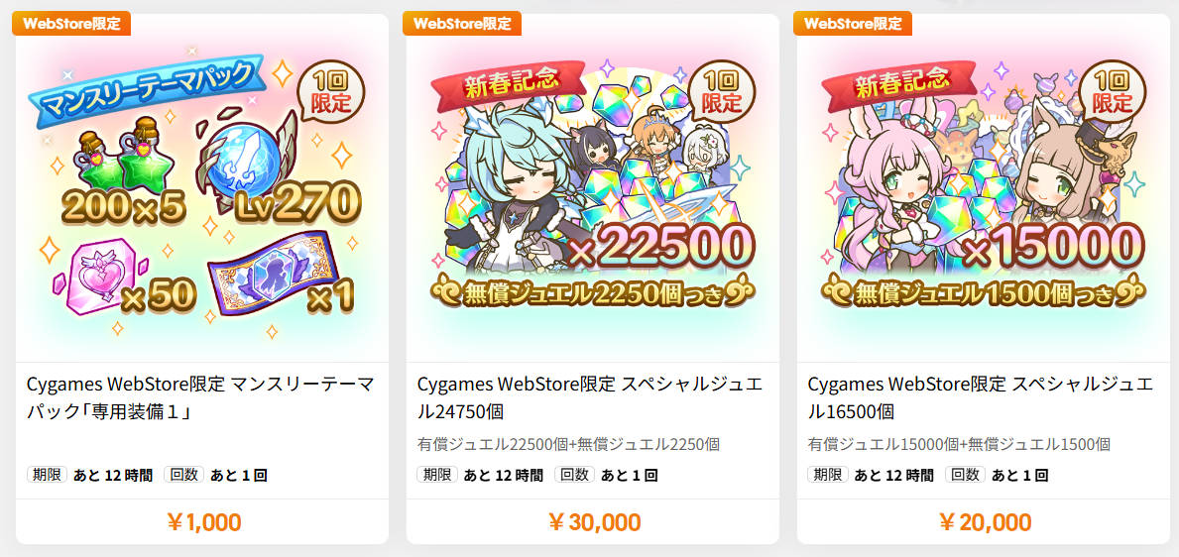The height and width of the screenshot is (557, 1179).
Task: Click the WebStore限定 badge on the middle card
Action: (x=462, y=24)
